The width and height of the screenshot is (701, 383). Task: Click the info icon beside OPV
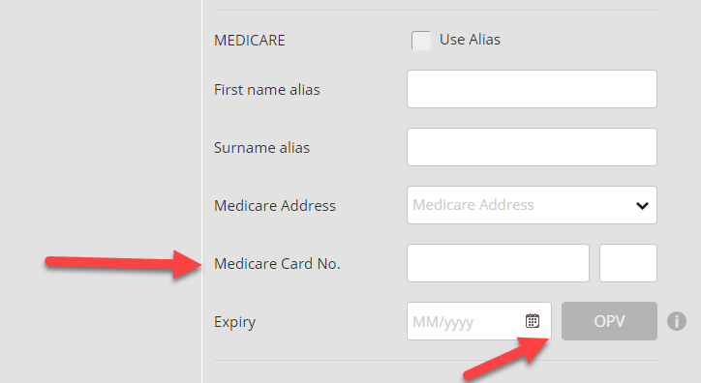pos(677,321)
